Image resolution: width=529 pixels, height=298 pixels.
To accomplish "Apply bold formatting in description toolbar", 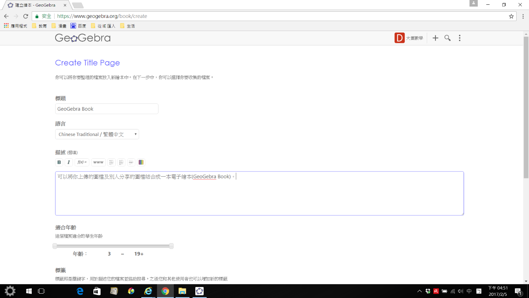I will (59, 162).
